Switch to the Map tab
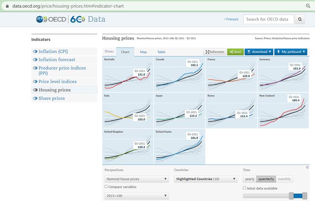Image resolution: width=315 pixels, height=201 pixels. (143, 52)
